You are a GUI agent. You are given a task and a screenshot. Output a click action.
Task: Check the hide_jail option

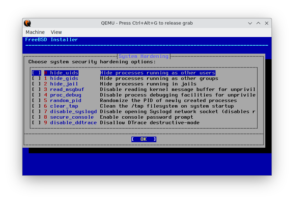[x=36, y=84]
